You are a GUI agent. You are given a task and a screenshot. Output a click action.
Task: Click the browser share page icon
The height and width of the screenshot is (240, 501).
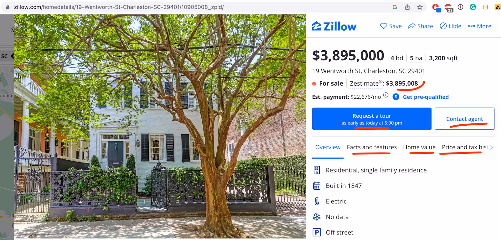coord(407,7)
